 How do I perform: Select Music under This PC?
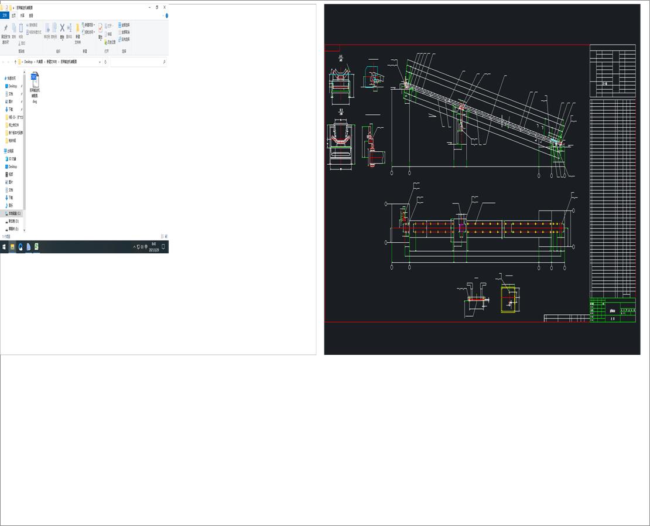click(x=9, y=205)
